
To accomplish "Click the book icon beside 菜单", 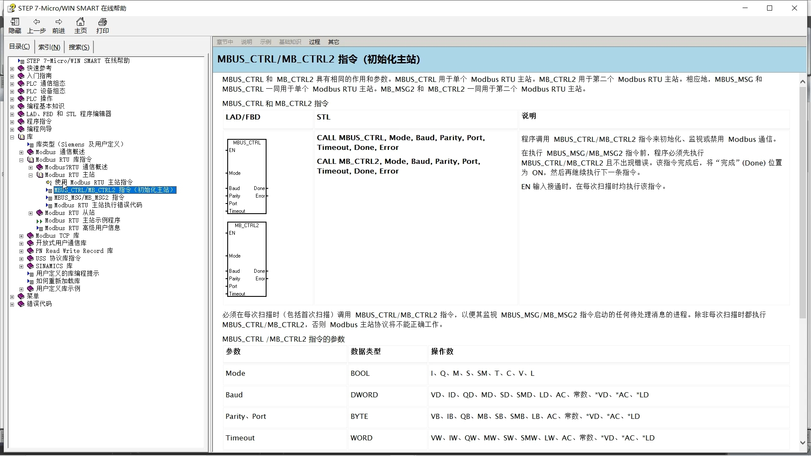I will click(x=21, y=296).
